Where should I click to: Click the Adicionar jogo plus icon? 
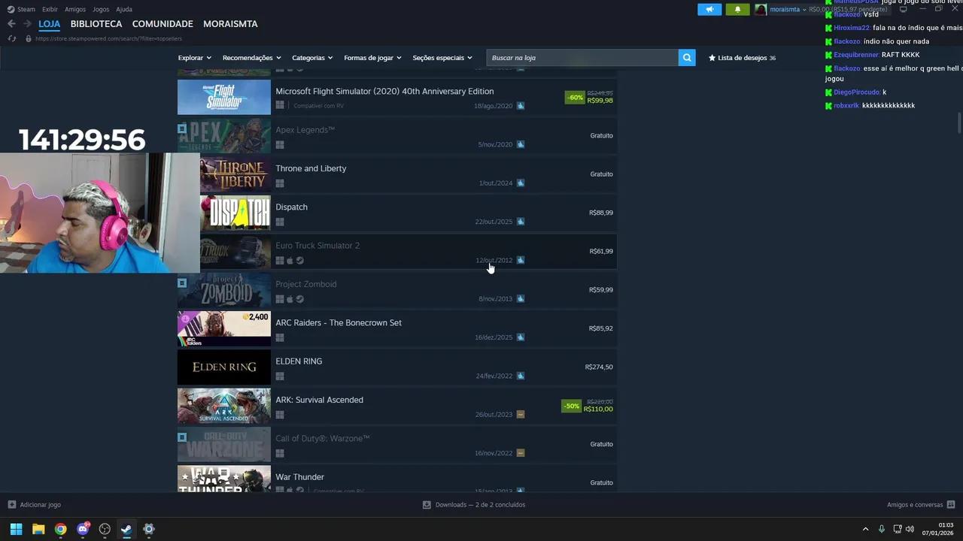[11, 505]
